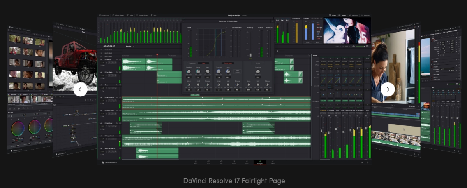The image size is (467, 188).
Task: Open the Timeline 1 dropdown
Action: (130, 46)
